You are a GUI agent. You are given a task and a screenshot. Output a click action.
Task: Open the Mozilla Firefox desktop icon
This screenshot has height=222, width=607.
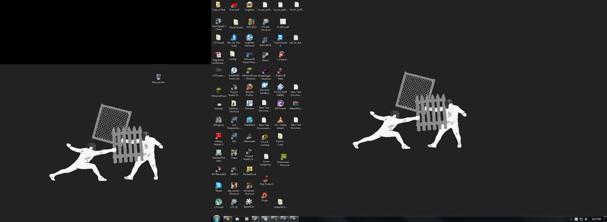click(x=249, y=90)
